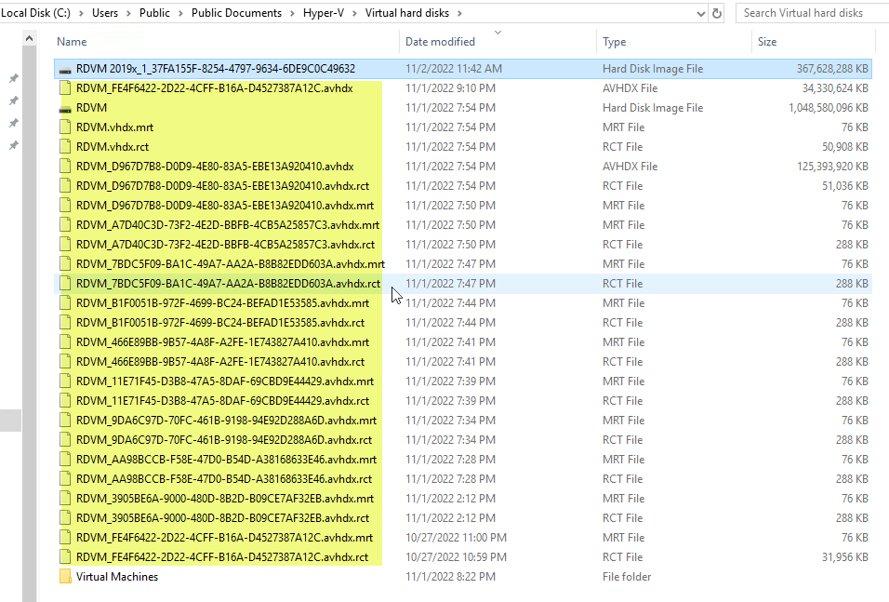Click file icon of RDVM_AA98BCCB avhdx.rct
The width and height of the screenshot is (889, 602).
pos(65,479)
